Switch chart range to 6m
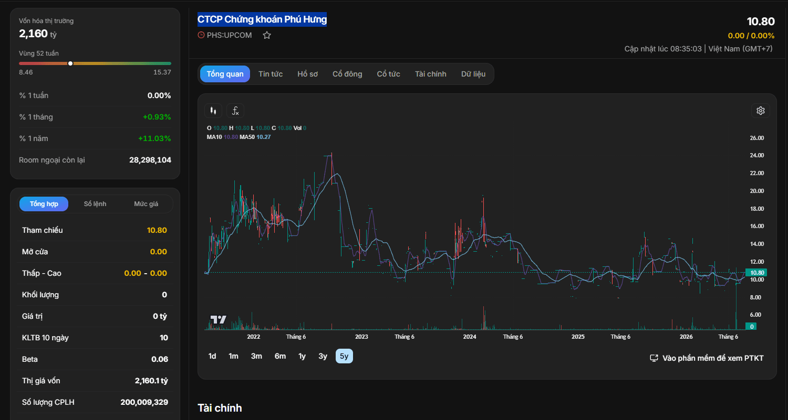Viewport: 788px width, 420px height. pyautogui.click(x=280, y=356)
